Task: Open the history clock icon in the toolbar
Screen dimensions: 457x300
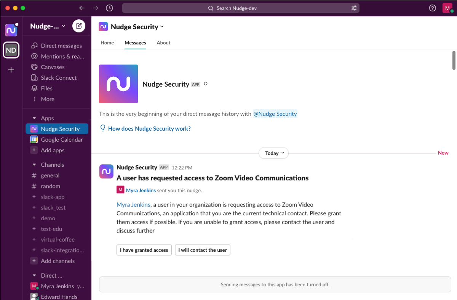Action: point(109,8)
